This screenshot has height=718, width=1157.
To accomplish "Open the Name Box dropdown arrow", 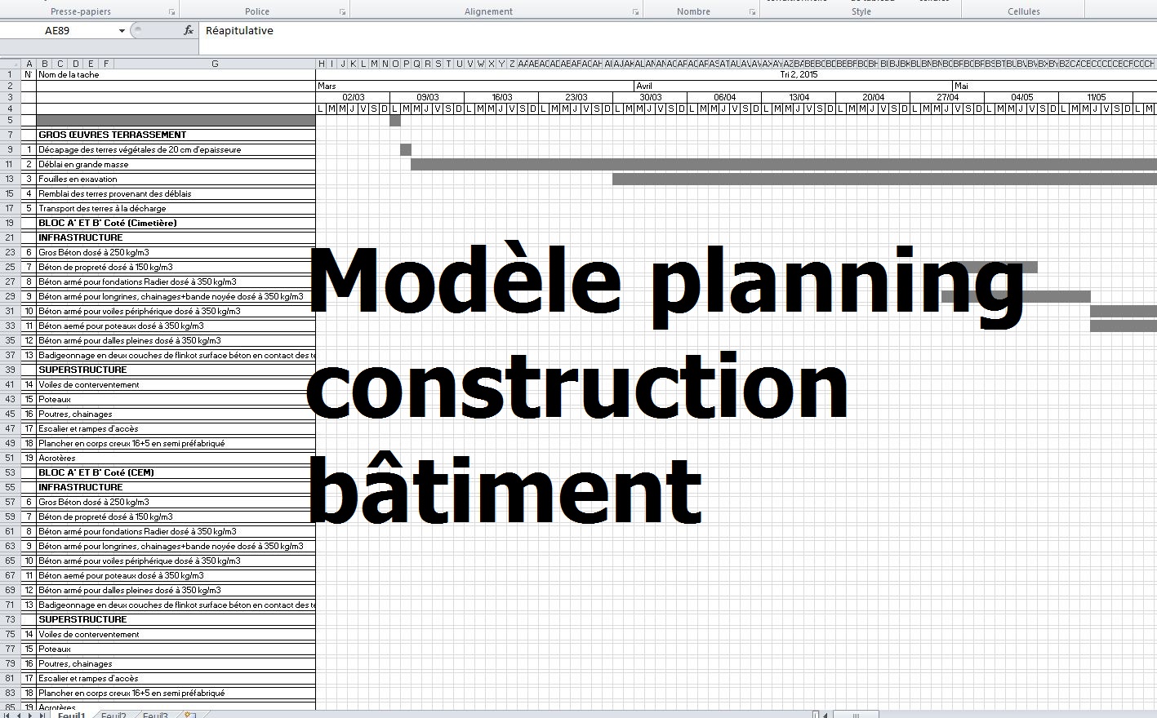I will pyautogui.click(x=123, y=30).
